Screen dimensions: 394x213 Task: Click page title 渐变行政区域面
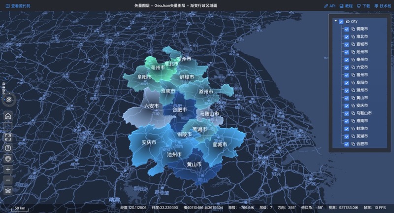[203, 5]
